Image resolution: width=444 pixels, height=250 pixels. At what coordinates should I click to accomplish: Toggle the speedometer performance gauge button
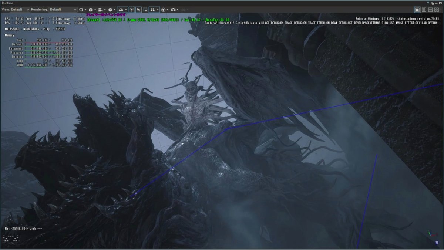pyautogui.click(x=120, y=10)
